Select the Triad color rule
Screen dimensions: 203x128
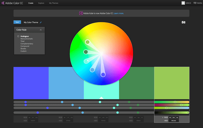[22, 41]
